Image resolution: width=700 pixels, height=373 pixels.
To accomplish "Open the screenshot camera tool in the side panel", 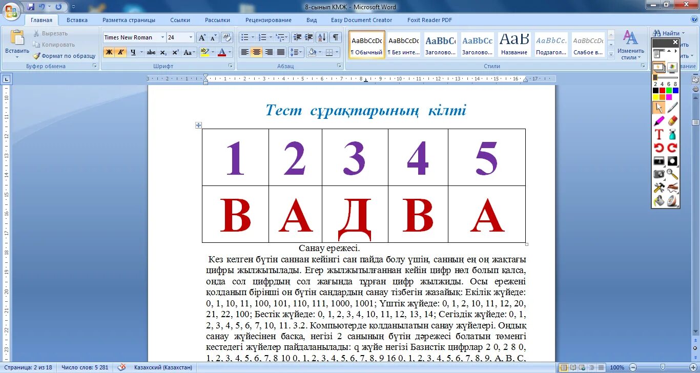I will (x=658, y=174).
